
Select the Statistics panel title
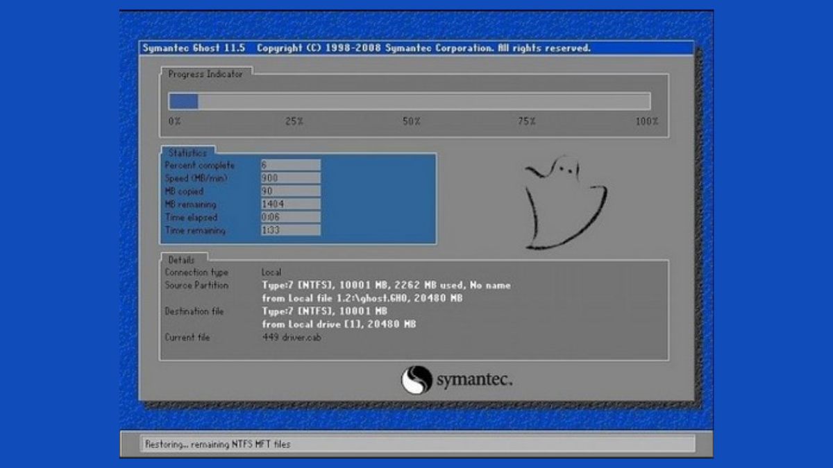[x=187, y=153]
